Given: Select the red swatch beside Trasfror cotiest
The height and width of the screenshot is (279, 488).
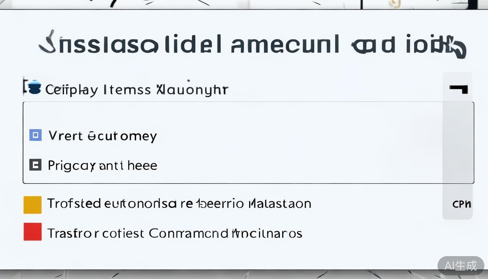Looking at the screenshot, I should click(32, 232).
